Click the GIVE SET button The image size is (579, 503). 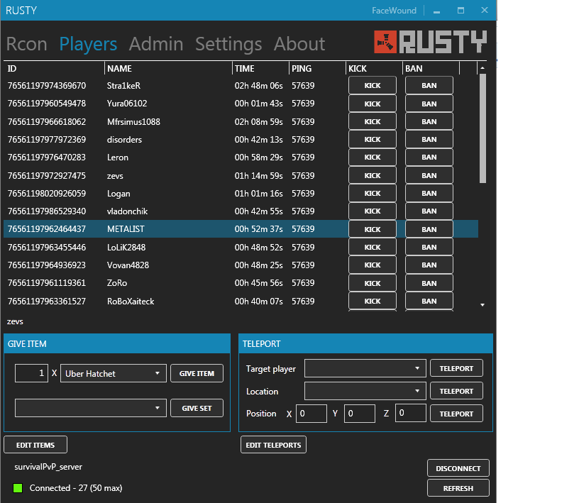(x=197, y=408)
